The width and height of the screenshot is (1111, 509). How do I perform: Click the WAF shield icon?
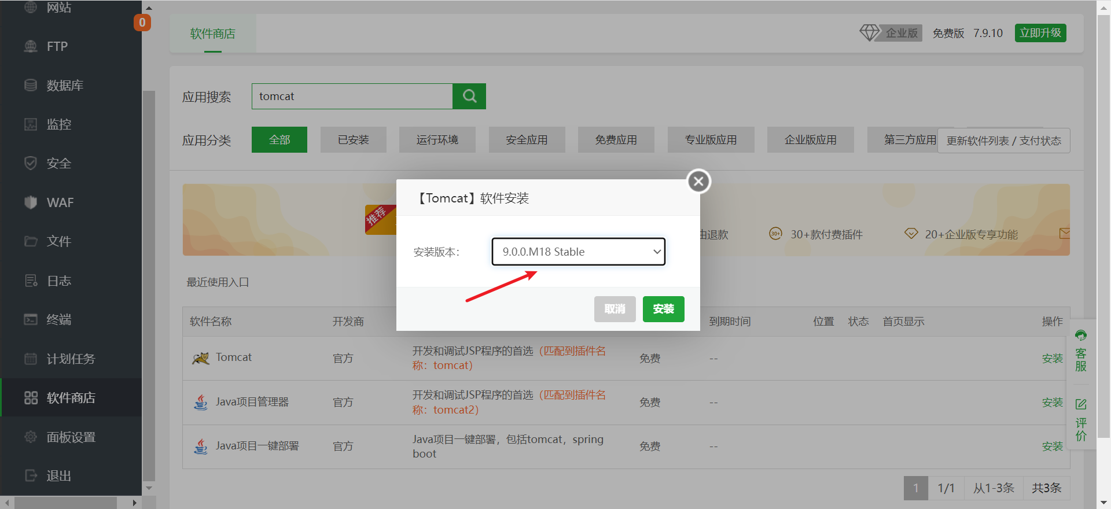coord(31,202)
